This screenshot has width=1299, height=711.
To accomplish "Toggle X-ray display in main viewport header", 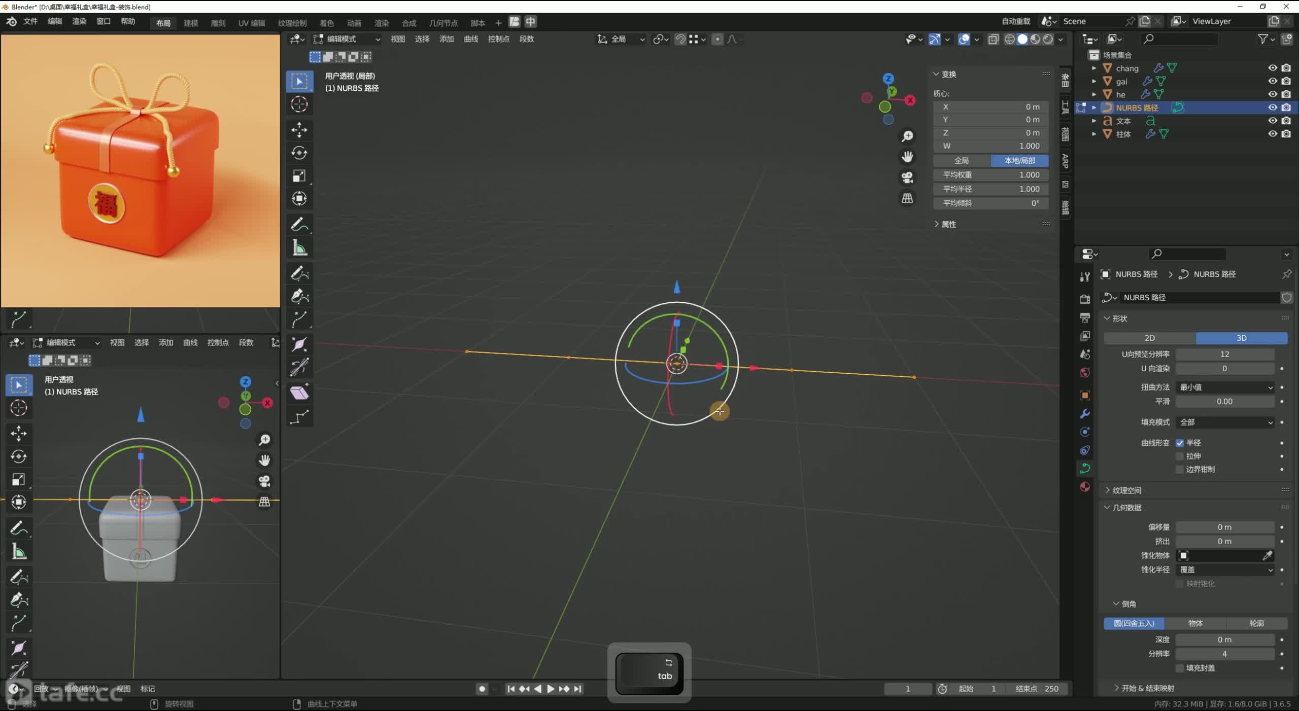I will [993, 39].
